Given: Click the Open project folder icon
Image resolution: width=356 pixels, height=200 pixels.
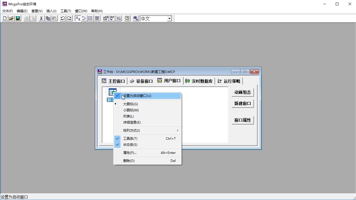Looking at the screenshot, I should click(11, 18).
